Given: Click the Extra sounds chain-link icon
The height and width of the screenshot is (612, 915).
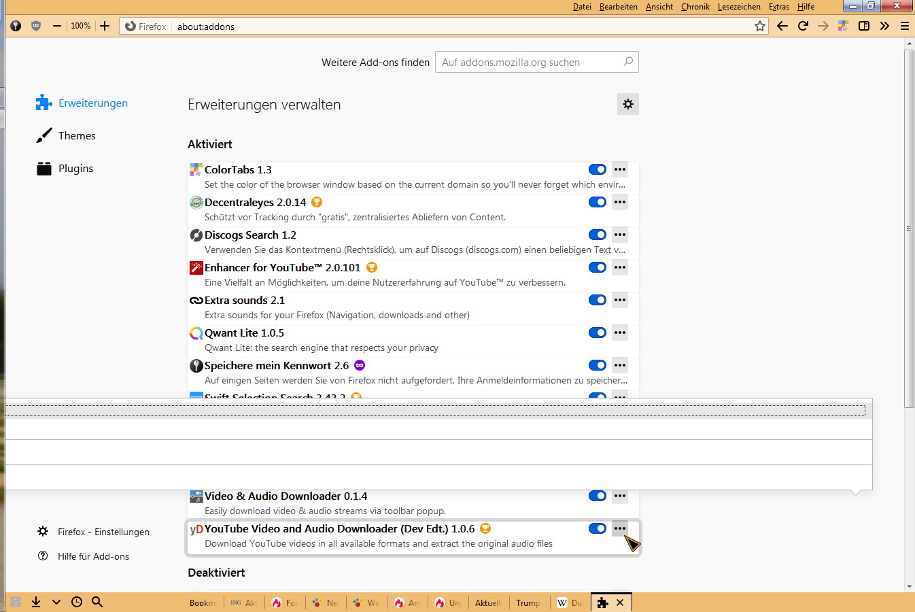Looking at the screenshot, I should pos(196,300).
